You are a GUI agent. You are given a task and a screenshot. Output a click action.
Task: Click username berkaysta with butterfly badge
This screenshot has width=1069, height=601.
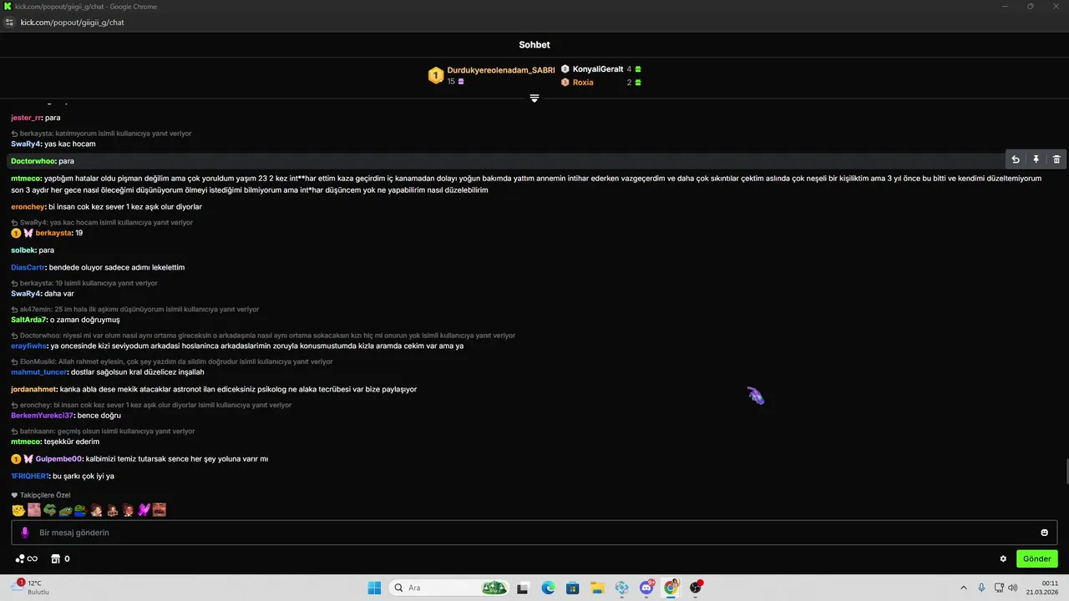pos(53,233)
